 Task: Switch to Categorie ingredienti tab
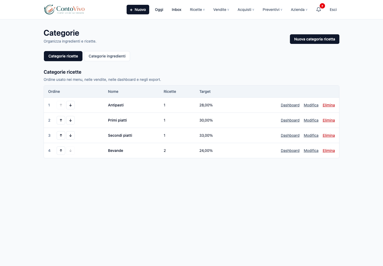107,56
